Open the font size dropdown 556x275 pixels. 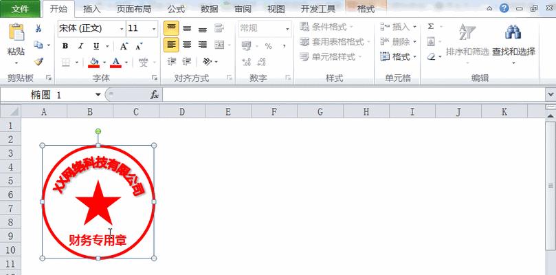pyautogui.click(x=154, y=29)
